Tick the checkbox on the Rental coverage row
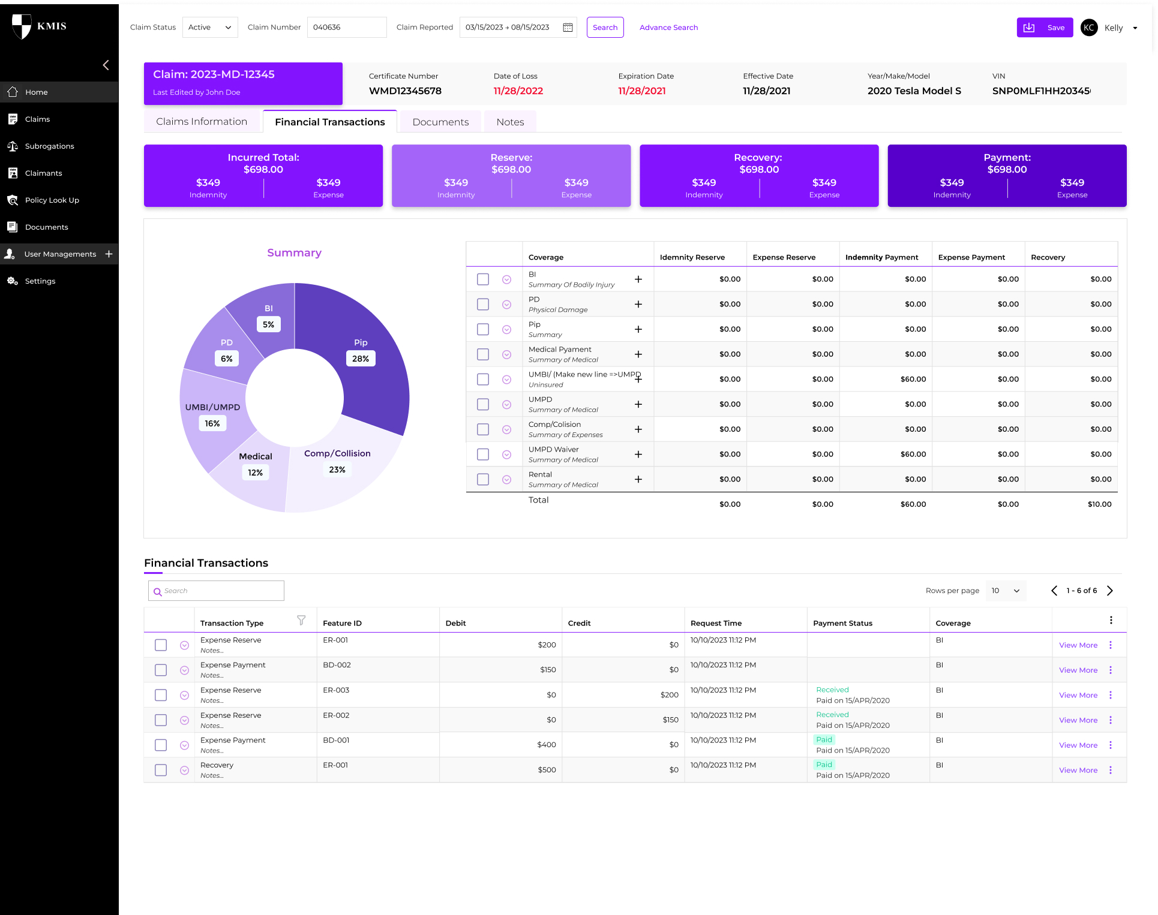The image size is (1158, 915). (482, 479)
